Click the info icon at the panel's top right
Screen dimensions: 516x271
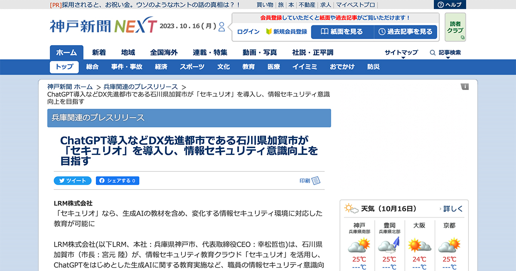point(465,86)
